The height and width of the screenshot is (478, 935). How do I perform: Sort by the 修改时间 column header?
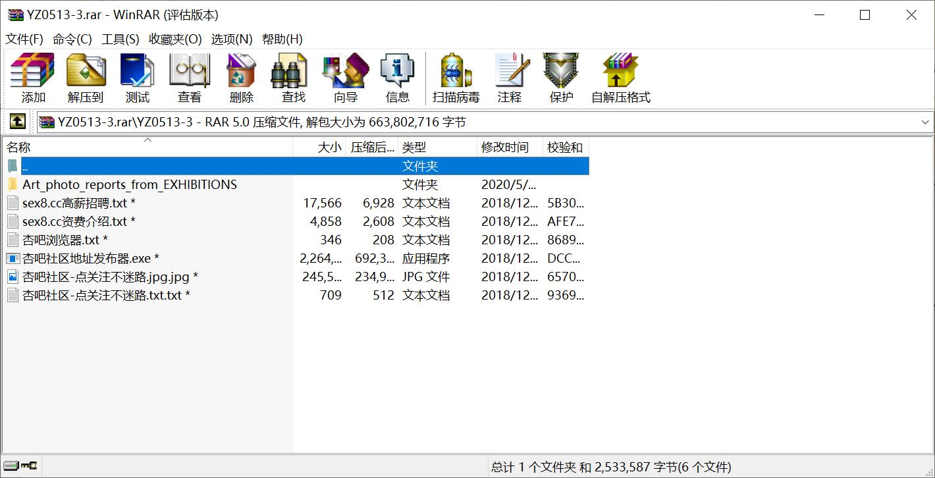click(x=510, y=147)
